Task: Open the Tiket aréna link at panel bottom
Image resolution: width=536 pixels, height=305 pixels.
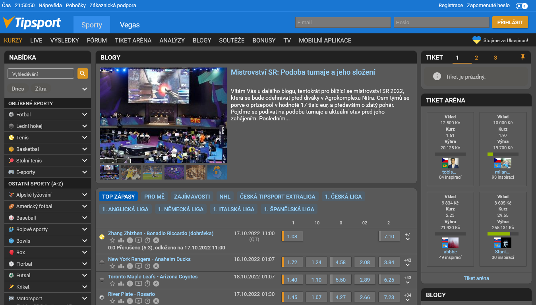Action: [x=476, y=278]
